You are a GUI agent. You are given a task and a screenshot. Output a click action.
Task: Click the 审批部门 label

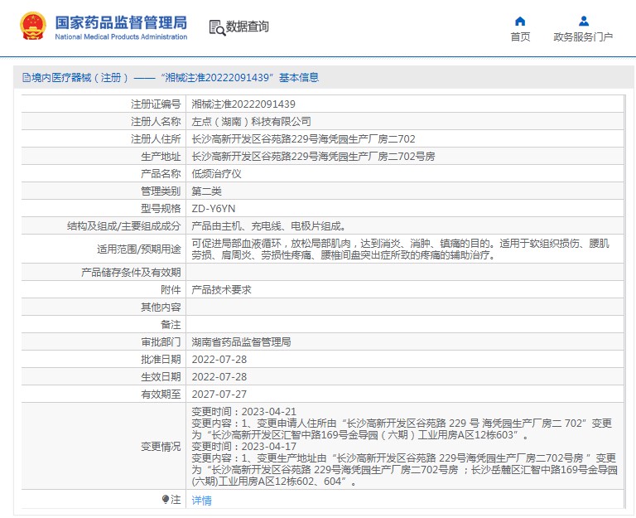[x=161, y=342]
